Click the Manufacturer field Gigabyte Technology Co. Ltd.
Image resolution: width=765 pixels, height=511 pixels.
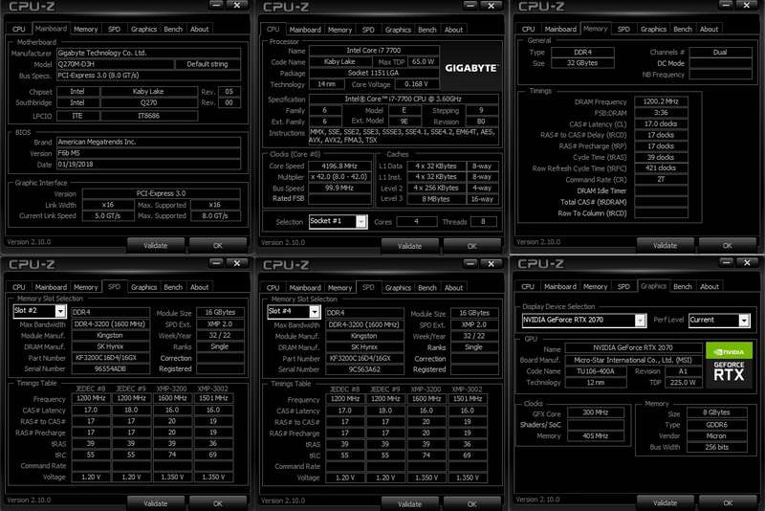[148, 53]
